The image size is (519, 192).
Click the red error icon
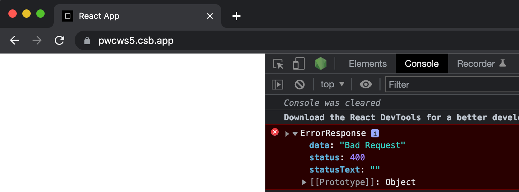tap(275, 132)
